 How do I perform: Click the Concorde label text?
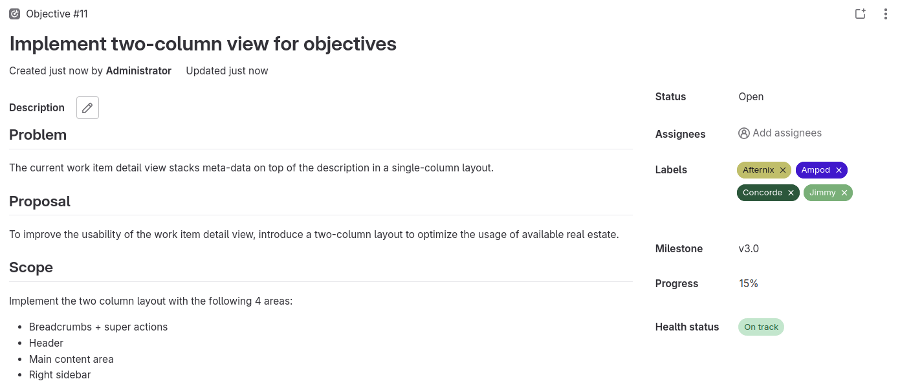[762, 193]
